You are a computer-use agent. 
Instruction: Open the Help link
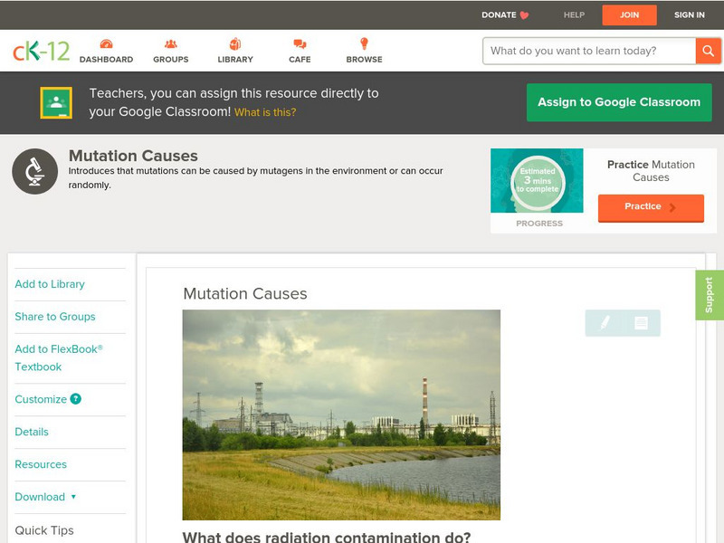pyautogui.click(x=574, y=14)
